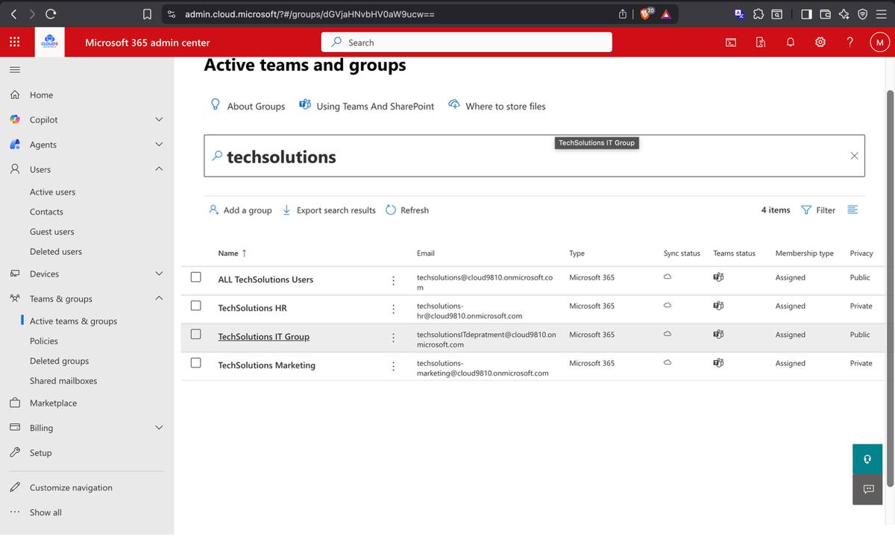Screen dimensions: 895x536
Task: Open notifications bell icon
Action: [791, 42]
